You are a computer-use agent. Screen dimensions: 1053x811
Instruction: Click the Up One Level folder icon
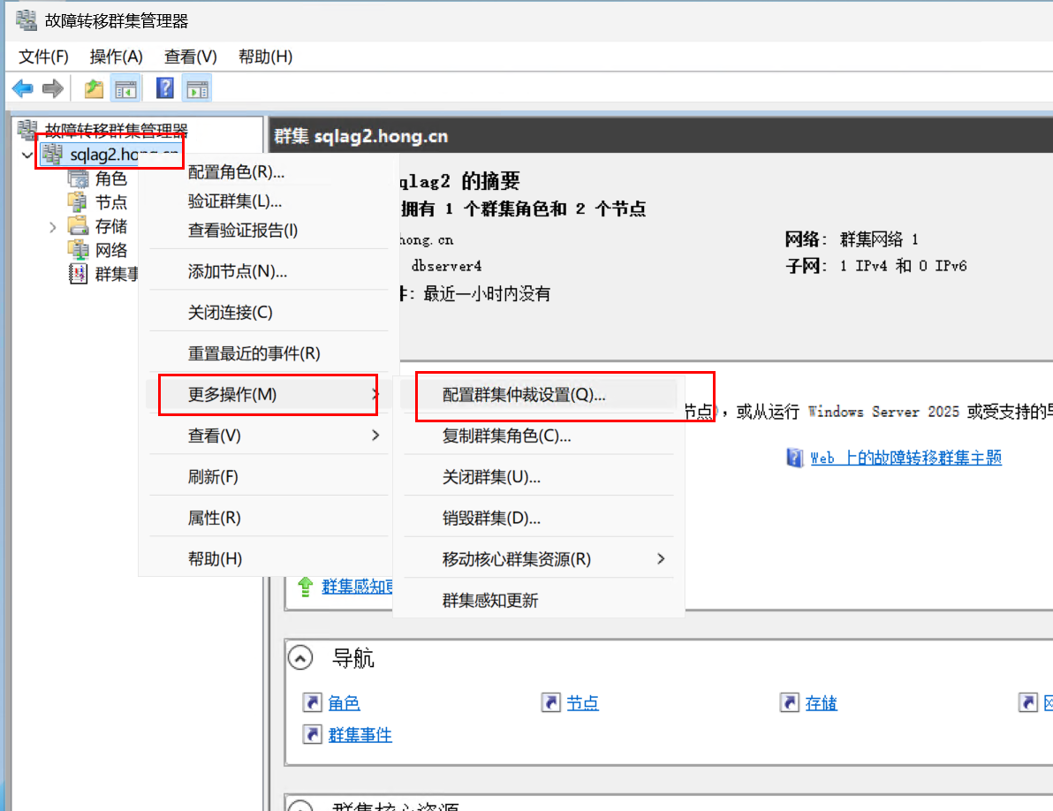(x=94, y=88)
